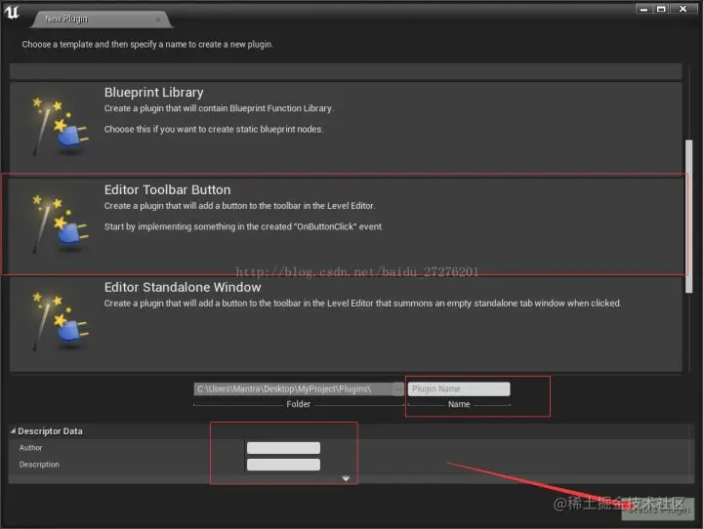Open the folder browse button

398,388
